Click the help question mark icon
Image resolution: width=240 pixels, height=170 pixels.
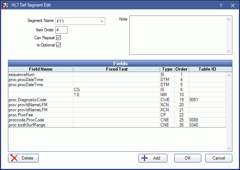[x=221, y=6]
